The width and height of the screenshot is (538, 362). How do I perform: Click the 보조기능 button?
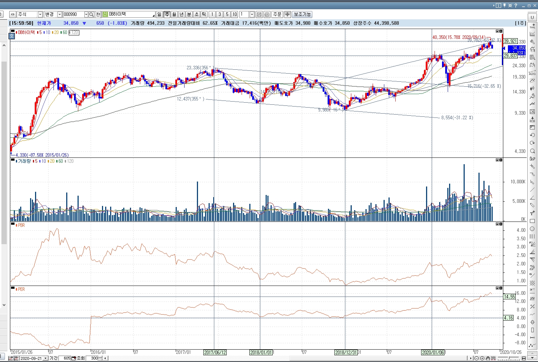tap(302, 15)
